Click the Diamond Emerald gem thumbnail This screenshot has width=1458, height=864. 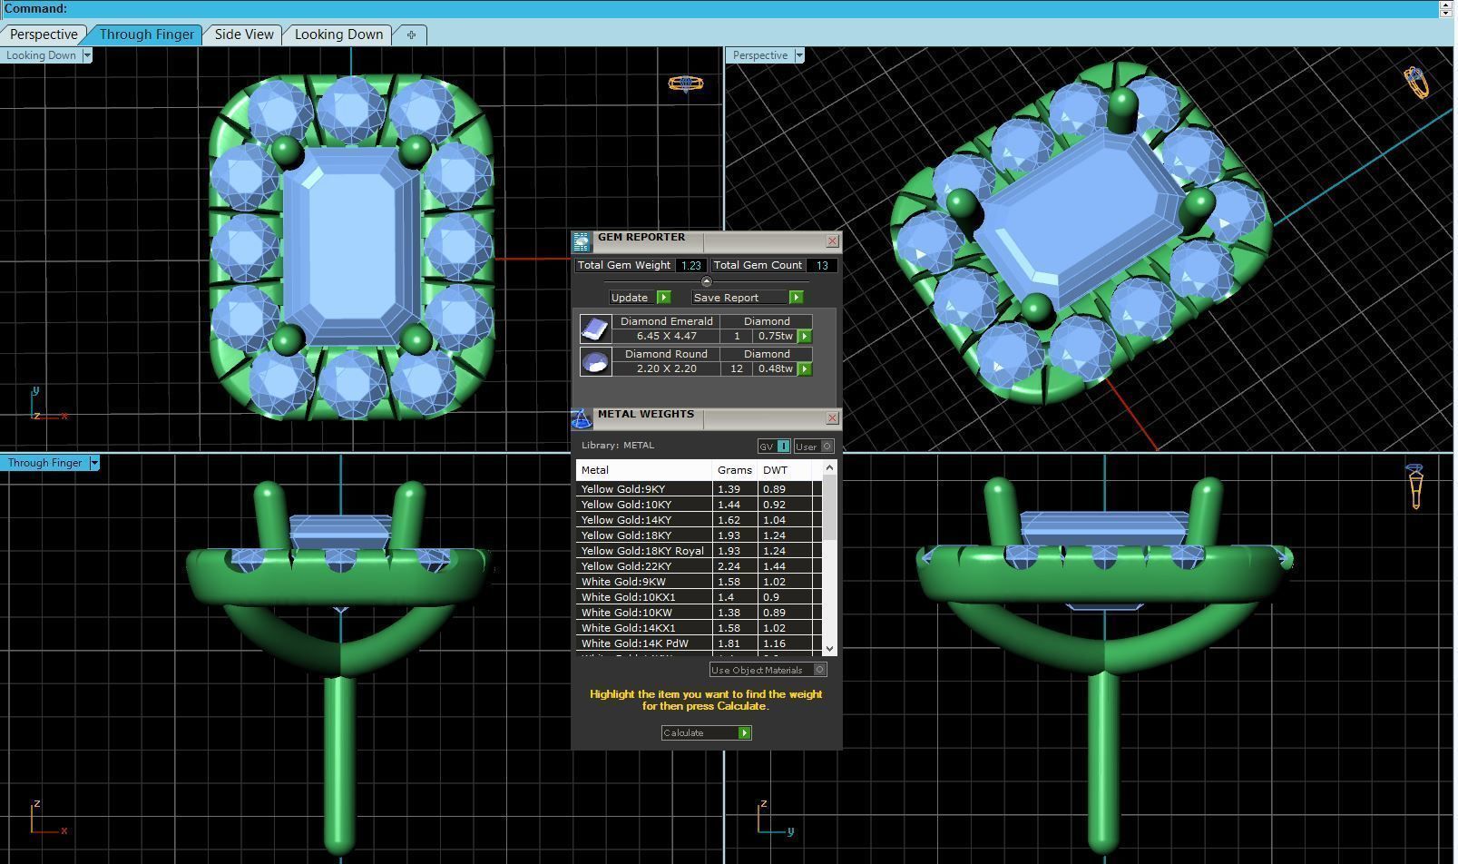595,329
